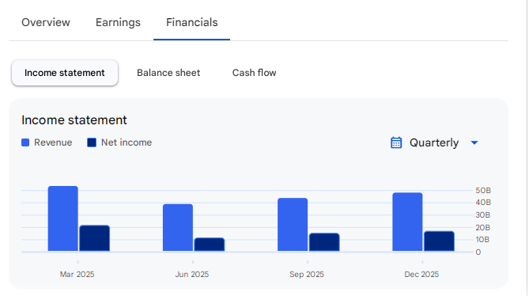Click the Dec 2025 revenue bar
The height and width of the screenshot is (296, 529).
(407, 222)
